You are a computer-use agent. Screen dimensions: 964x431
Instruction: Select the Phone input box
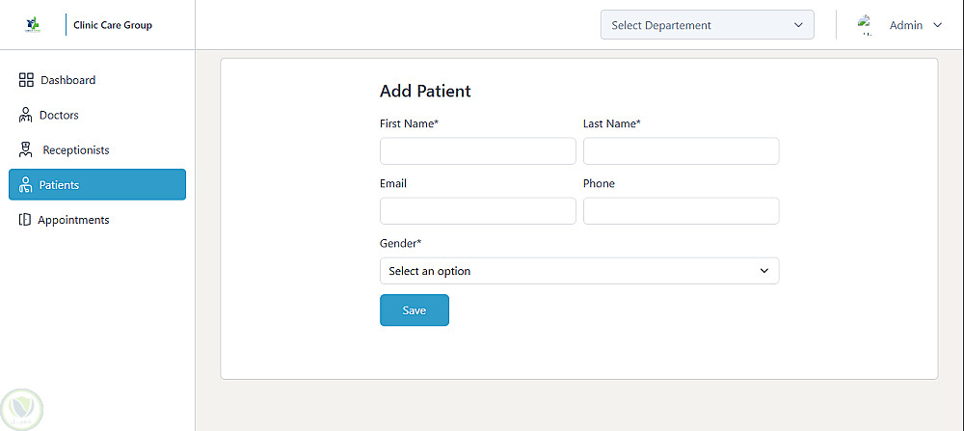coord(681,211)
